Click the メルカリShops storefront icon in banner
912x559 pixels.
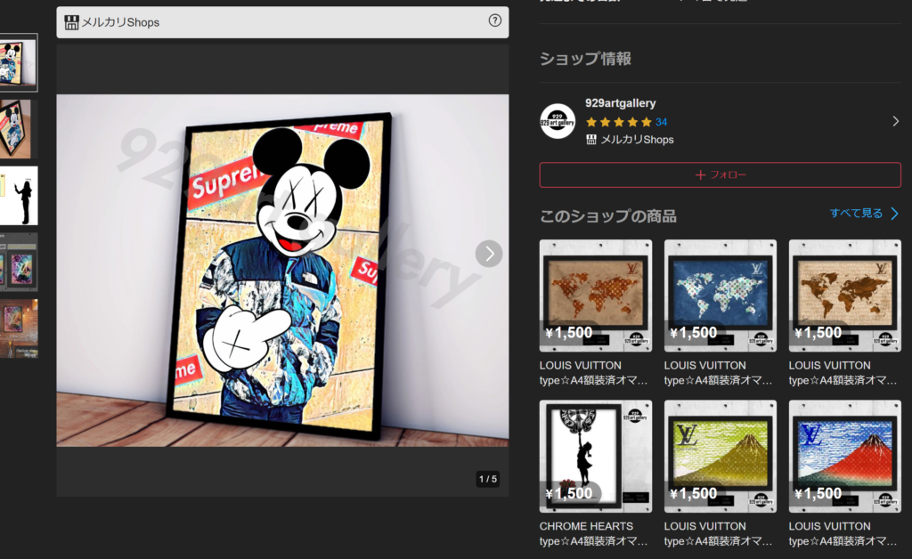(71, 22)
